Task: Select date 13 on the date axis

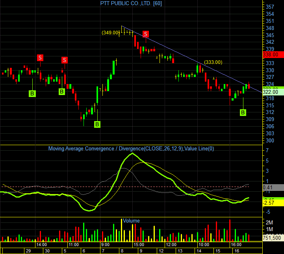Action: tap(180, 251)
